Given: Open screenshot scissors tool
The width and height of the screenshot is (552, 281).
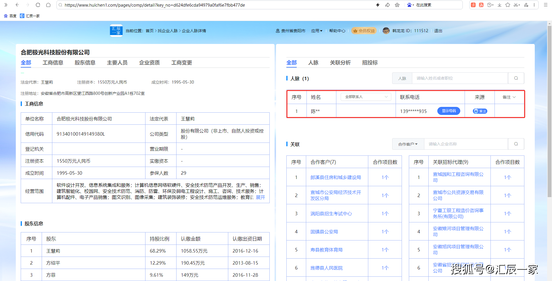Looking at the screenshot, I should 517,5.
